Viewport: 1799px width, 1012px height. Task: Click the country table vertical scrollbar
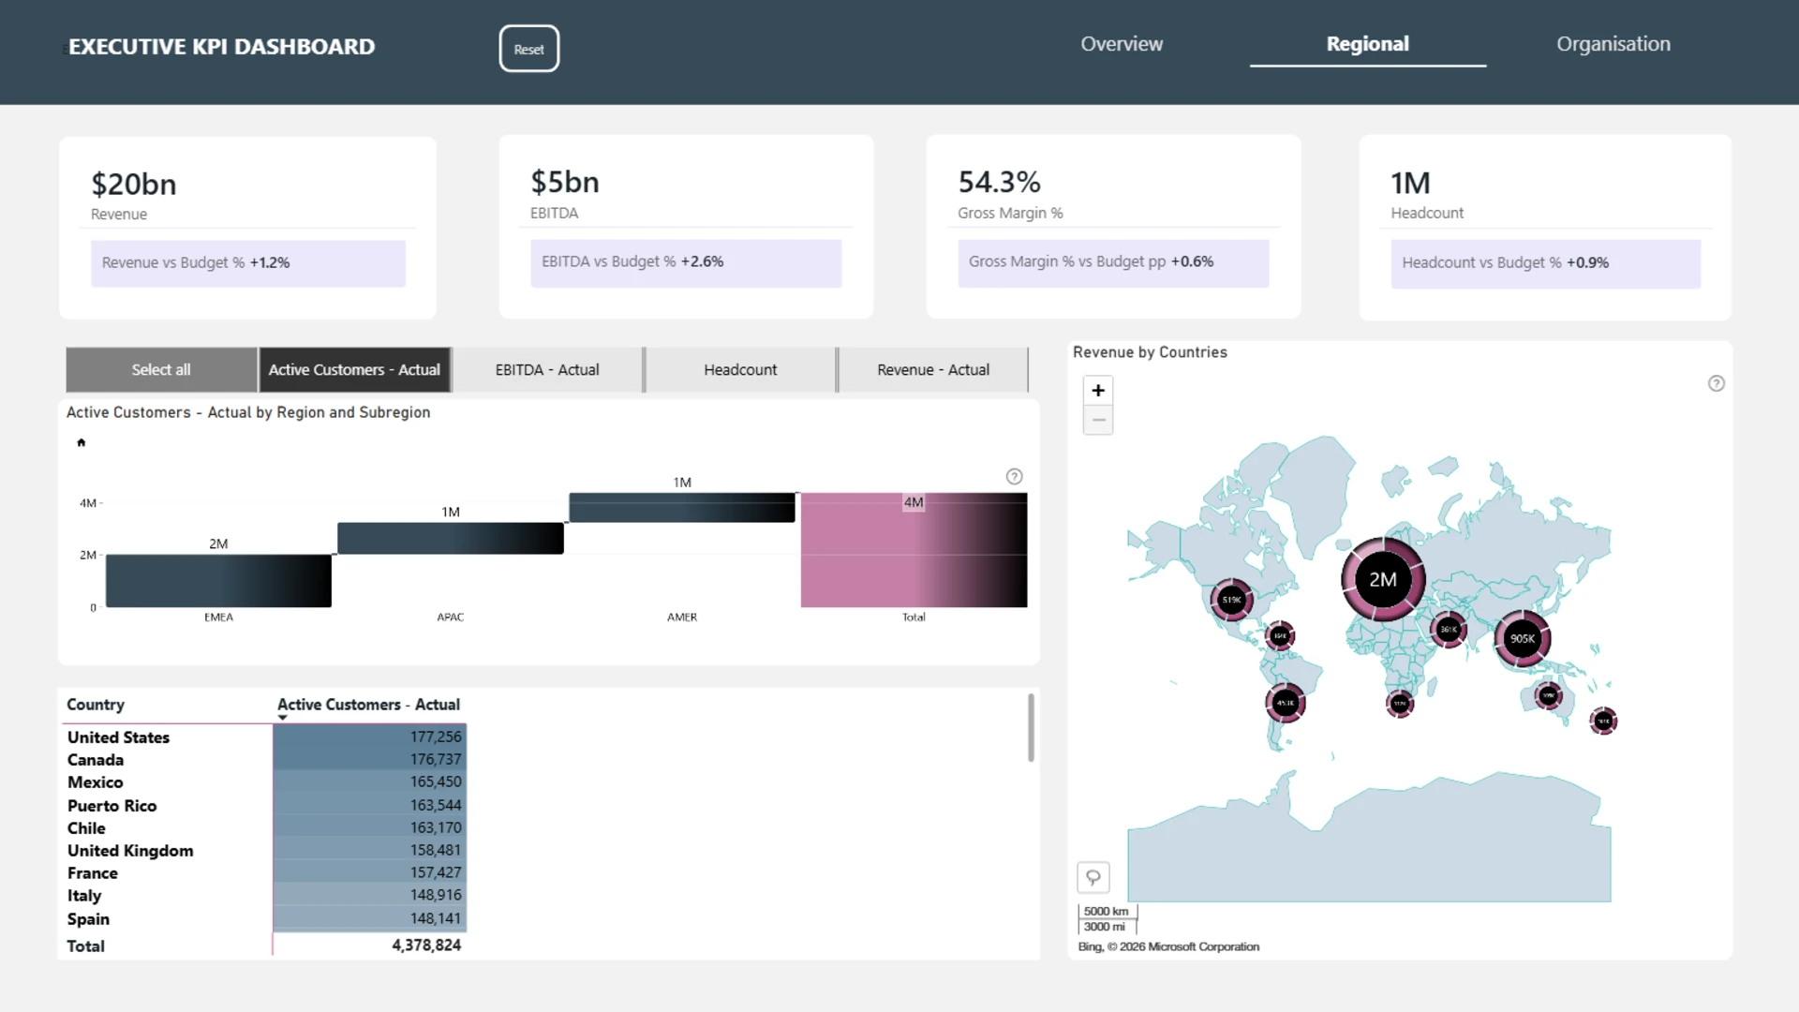click(1031, 728)
